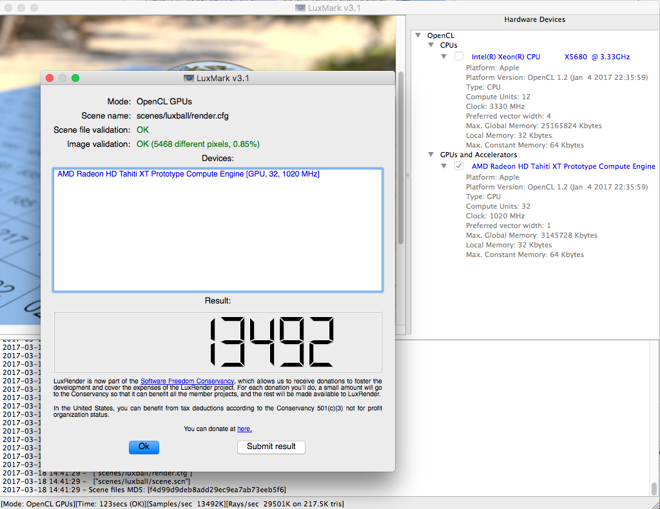660x509 pixels.
Task: Close the LuxMark result dialog
Action: [x=50, y=78]
